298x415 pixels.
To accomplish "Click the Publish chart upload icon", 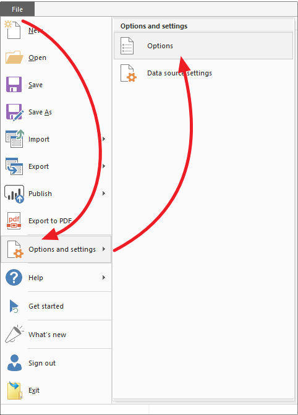I will click(x=14, y=194).
